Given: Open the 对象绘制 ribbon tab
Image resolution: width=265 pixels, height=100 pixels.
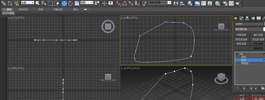Looking at the screenshot, I should pyautogui.click(x=58, y=10).
